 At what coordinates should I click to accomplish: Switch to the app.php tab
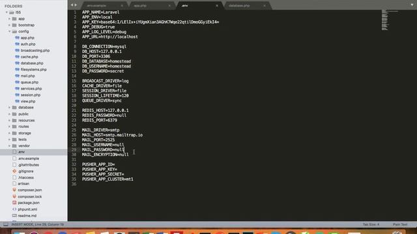coord(151,5)
